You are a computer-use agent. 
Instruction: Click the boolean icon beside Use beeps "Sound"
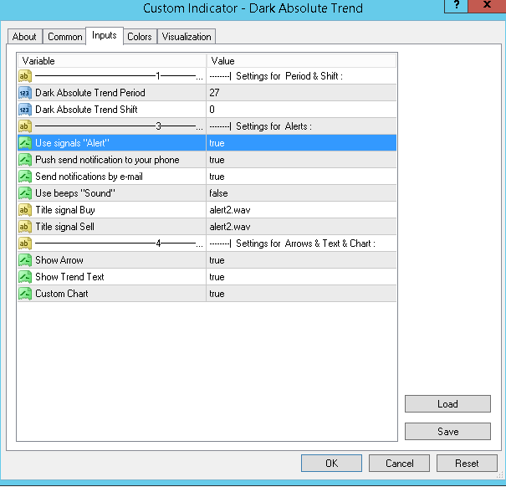[x=25, y=193]
